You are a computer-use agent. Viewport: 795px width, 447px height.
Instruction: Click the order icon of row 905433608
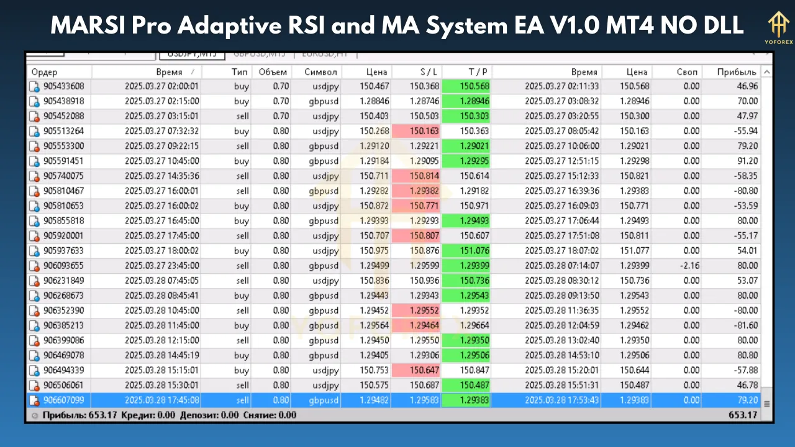pos(35,86)
